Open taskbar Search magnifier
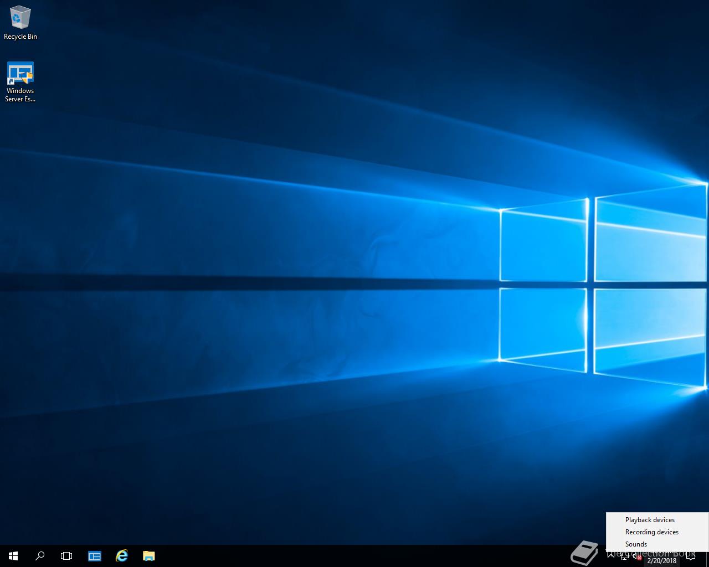 [x=40, y=556]
